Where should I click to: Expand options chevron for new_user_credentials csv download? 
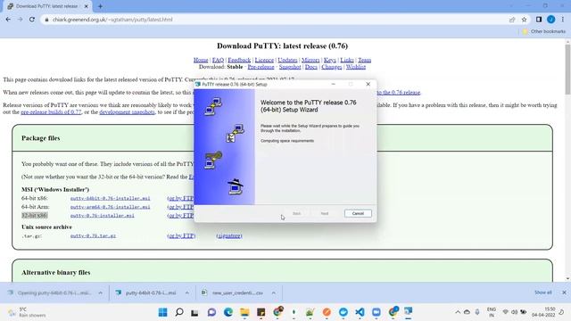(x=274, y=293)
